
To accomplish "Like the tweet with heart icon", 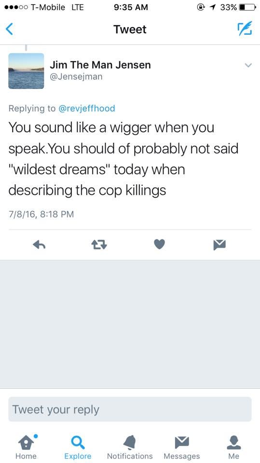I will click(x=160, y=244).
